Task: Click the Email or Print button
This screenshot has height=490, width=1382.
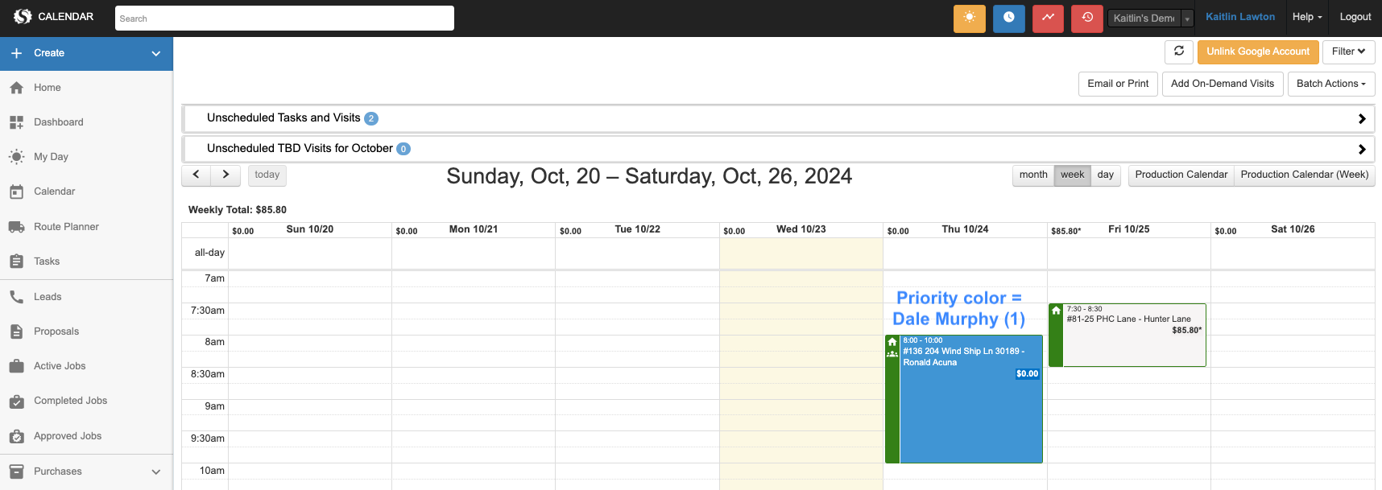Action: (x=1117, y=84)
